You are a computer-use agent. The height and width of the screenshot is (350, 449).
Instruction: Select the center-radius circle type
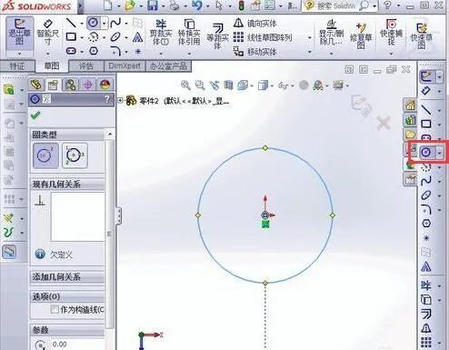45,155
